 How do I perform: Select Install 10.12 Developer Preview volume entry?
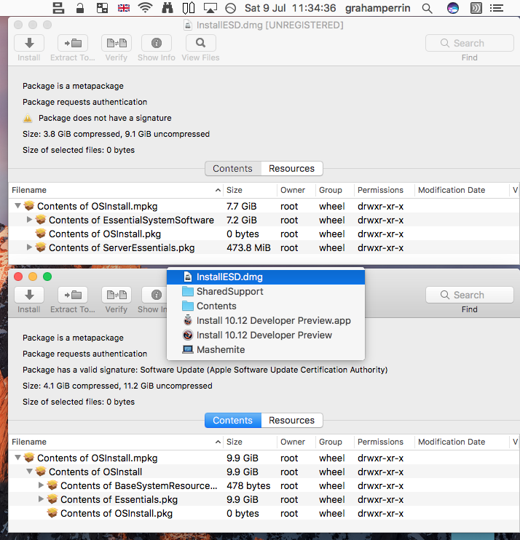(x=266, y=335)
